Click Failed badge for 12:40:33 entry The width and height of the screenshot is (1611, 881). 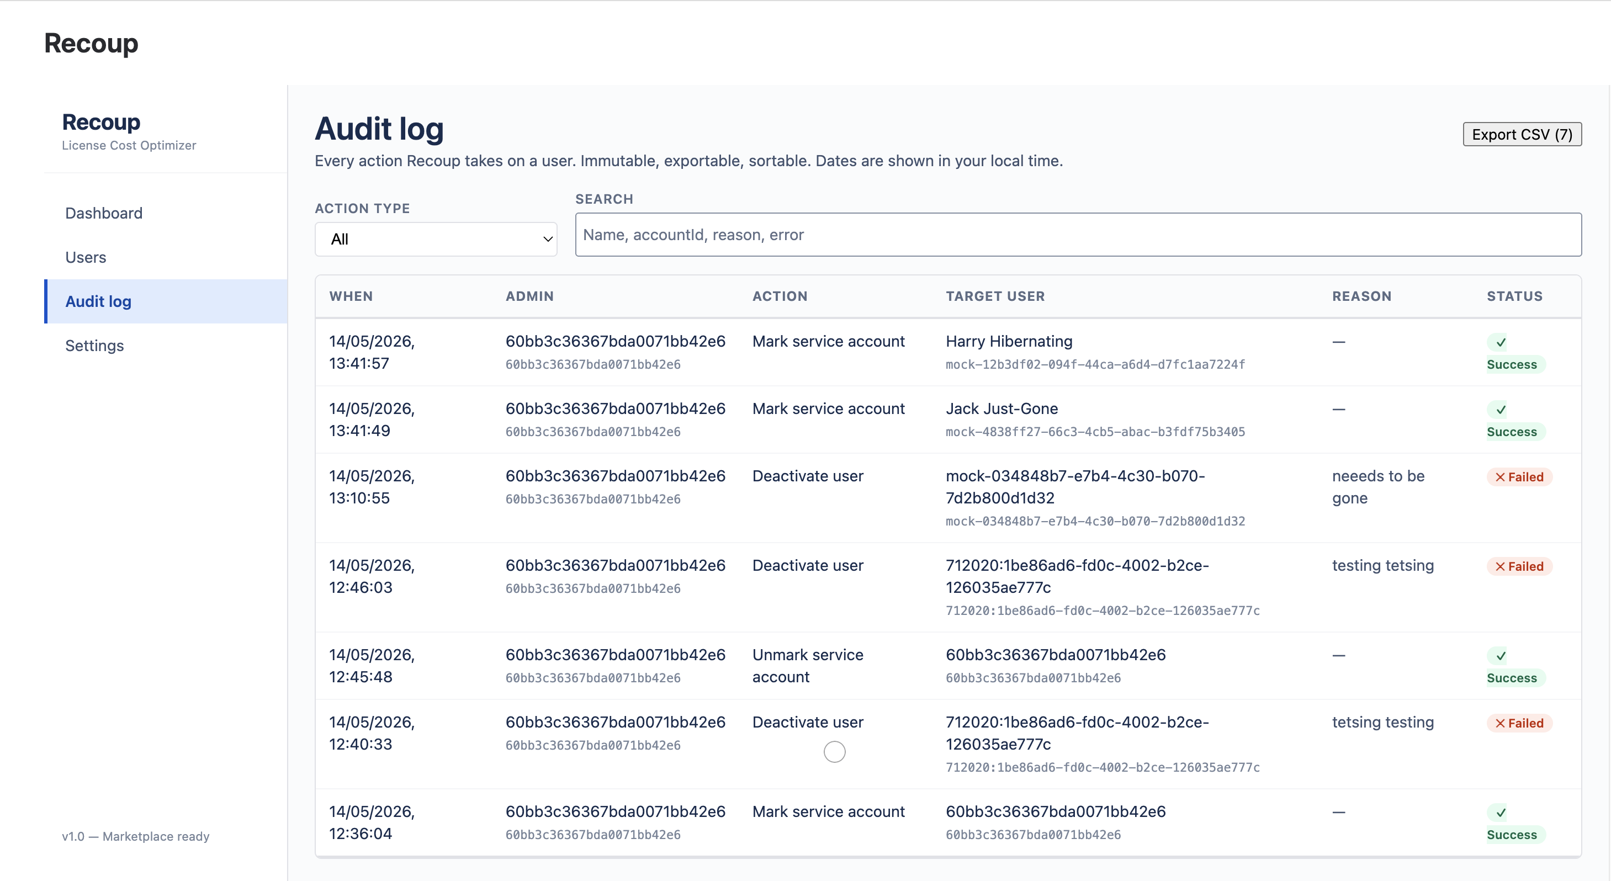(x=1519, y=724)
